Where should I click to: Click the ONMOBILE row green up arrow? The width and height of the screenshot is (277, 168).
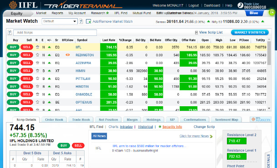coord(49,94)
